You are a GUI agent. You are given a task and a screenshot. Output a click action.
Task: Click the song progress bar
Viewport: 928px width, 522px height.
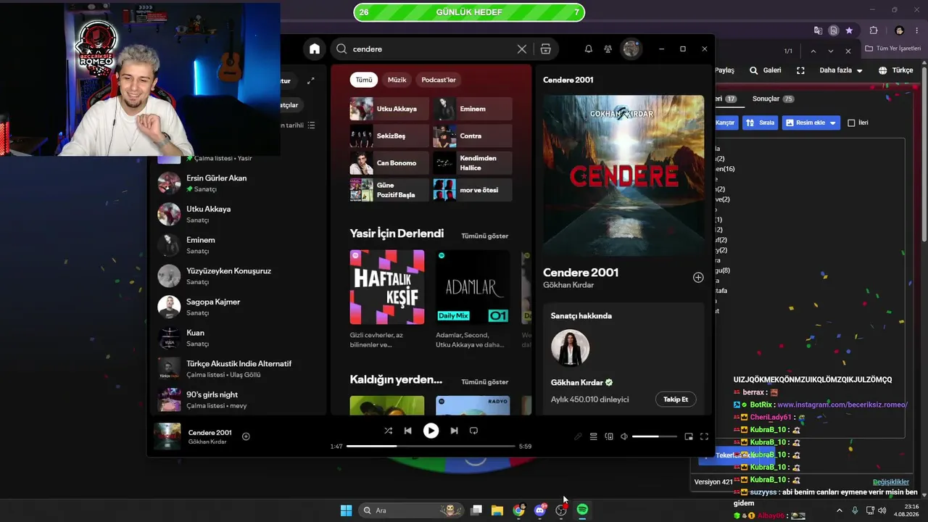(x=431, y=446)
